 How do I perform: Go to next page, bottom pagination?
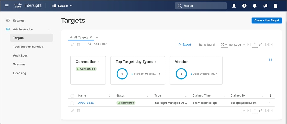point(267,111)
